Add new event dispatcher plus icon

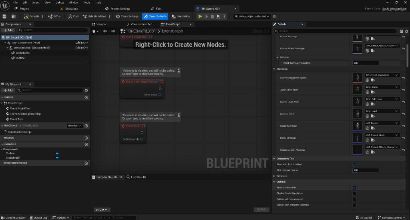coord(86,163)
